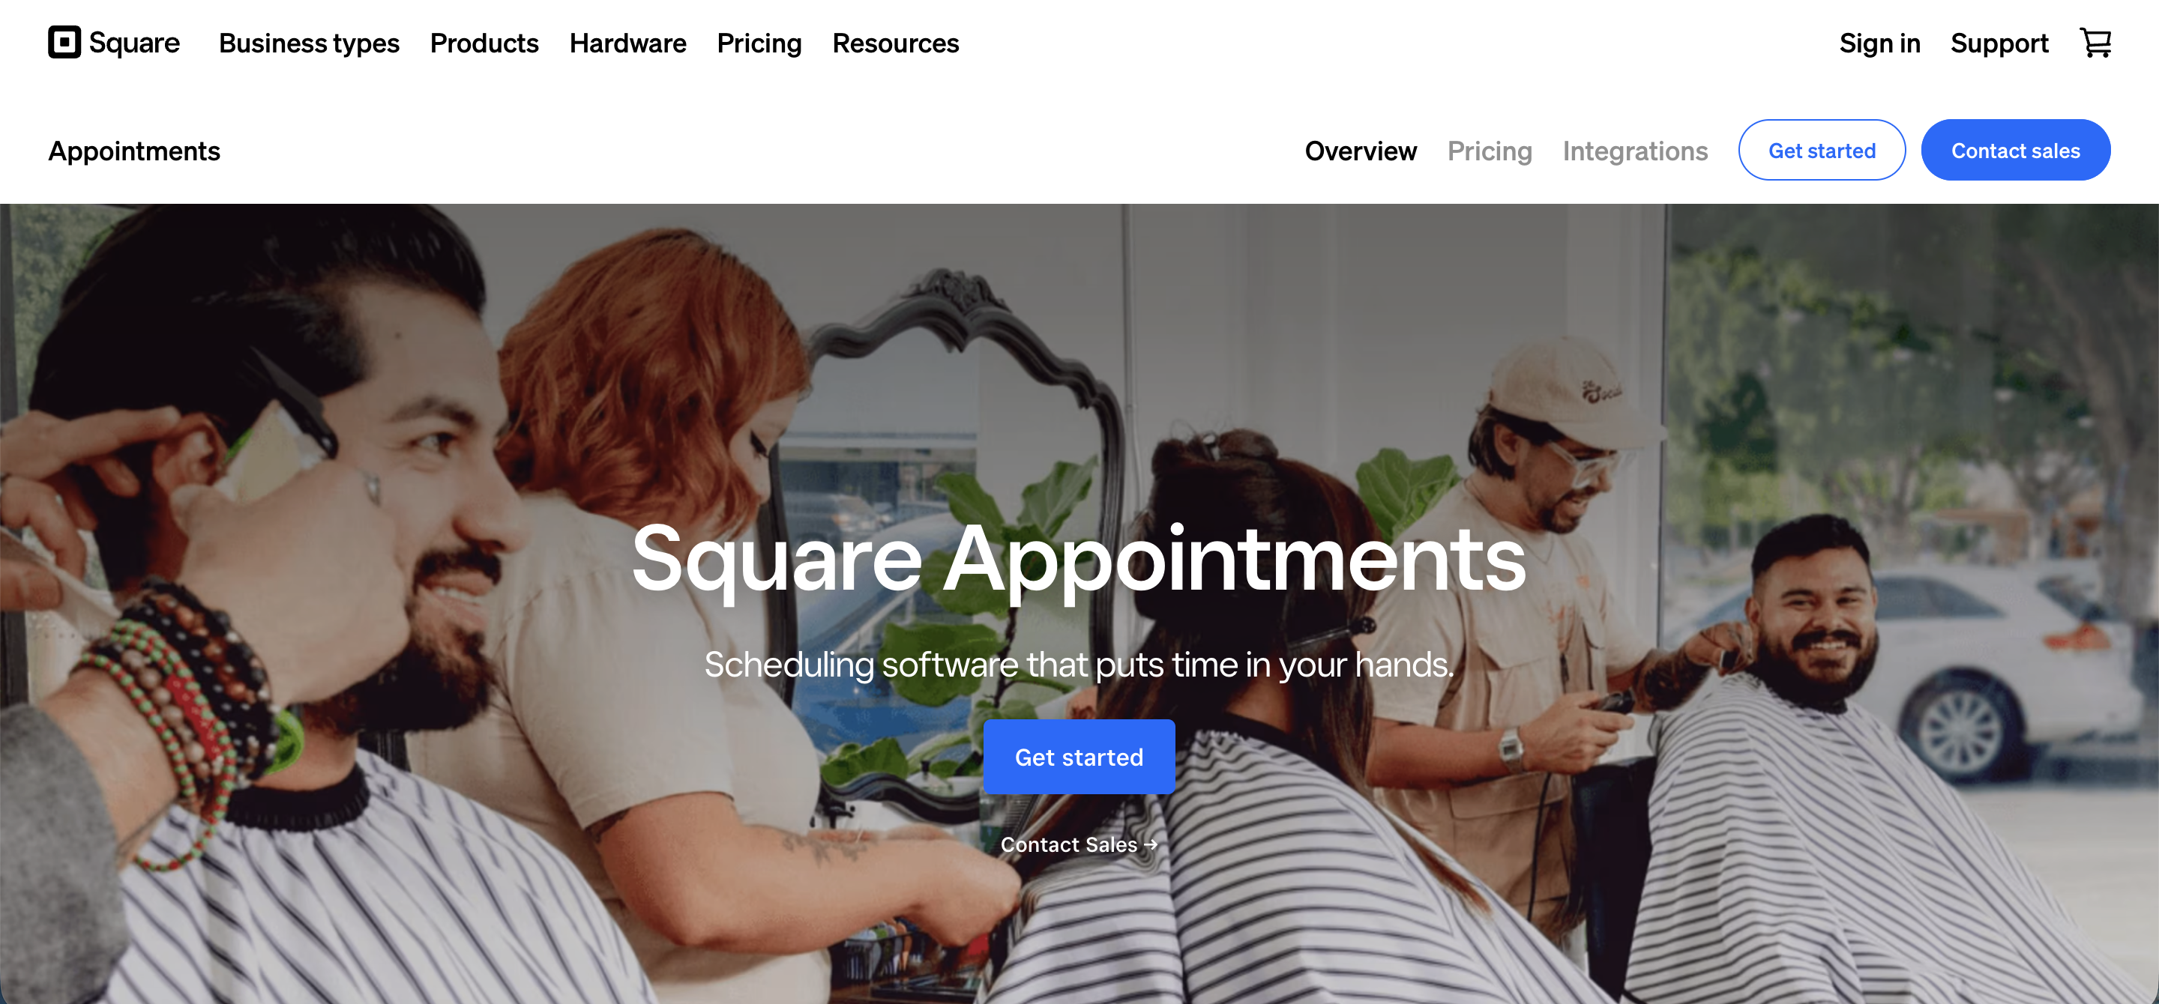
Task: Select the Appointments section heading
Action: (134, 151)
